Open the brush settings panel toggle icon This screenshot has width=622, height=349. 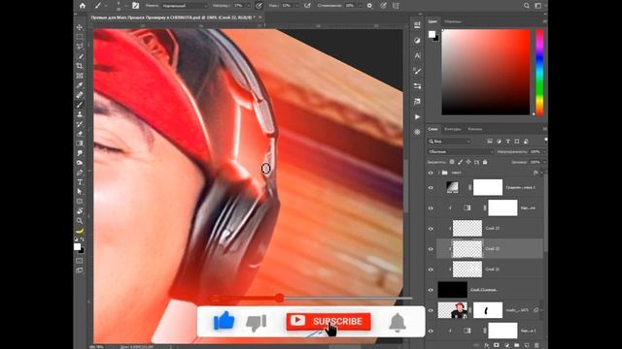click(x=135, y=6)
